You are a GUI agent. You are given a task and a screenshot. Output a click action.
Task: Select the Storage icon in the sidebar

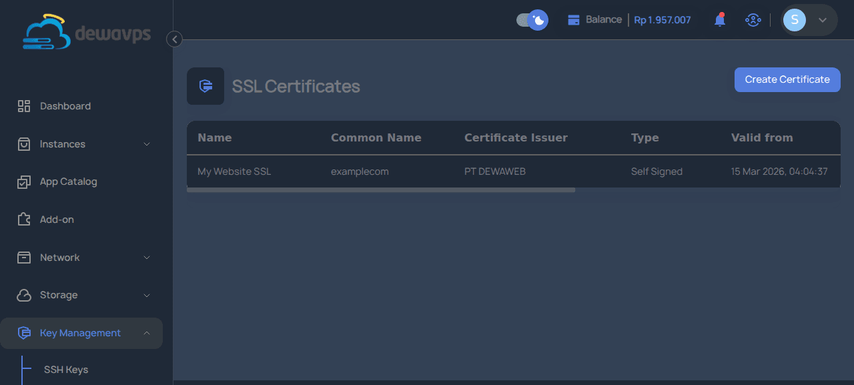(x=24, y=295)
